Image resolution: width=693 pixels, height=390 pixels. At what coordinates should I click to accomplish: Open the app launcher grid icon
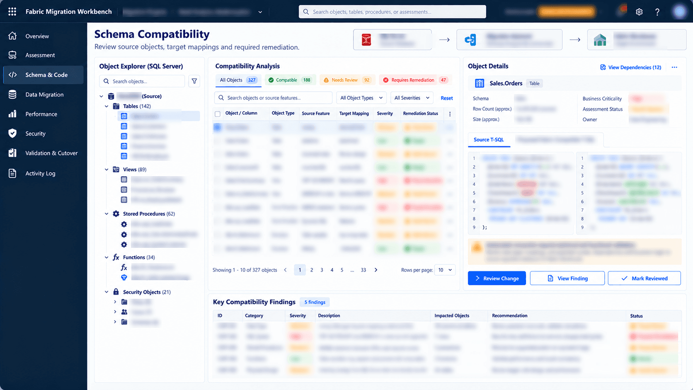[12, 12]
